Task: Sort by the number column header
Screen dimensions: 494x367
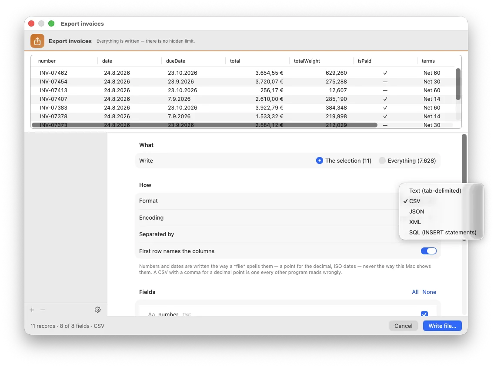Action: tap(64, 61)
